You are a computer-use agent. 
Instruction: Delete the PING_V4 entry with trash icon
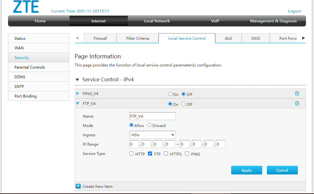click(x=297, y=93)
